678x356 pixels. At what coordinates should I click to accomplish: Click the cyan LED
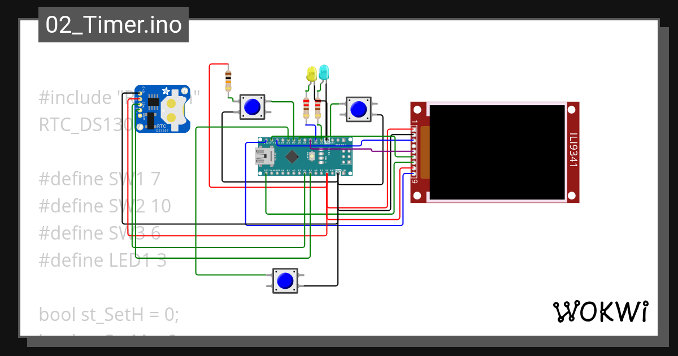pyautogui.click(x=324, y=72)
